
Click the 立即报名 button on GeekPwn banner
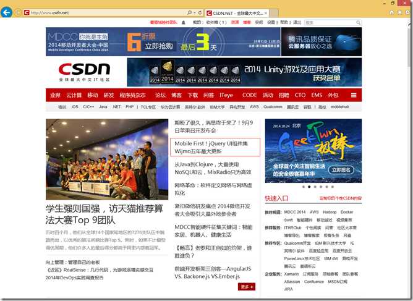click(341, 170)
